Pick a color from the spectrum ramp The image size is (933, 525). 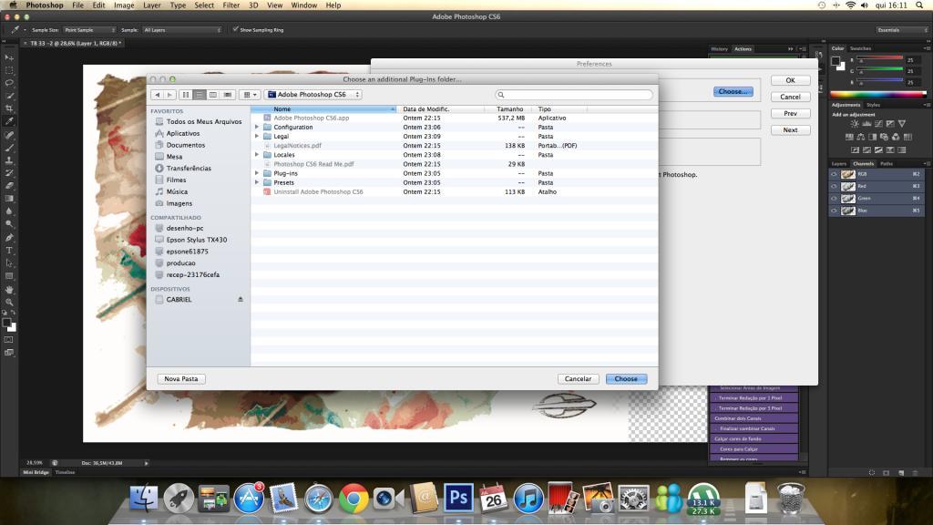[878, 94]
